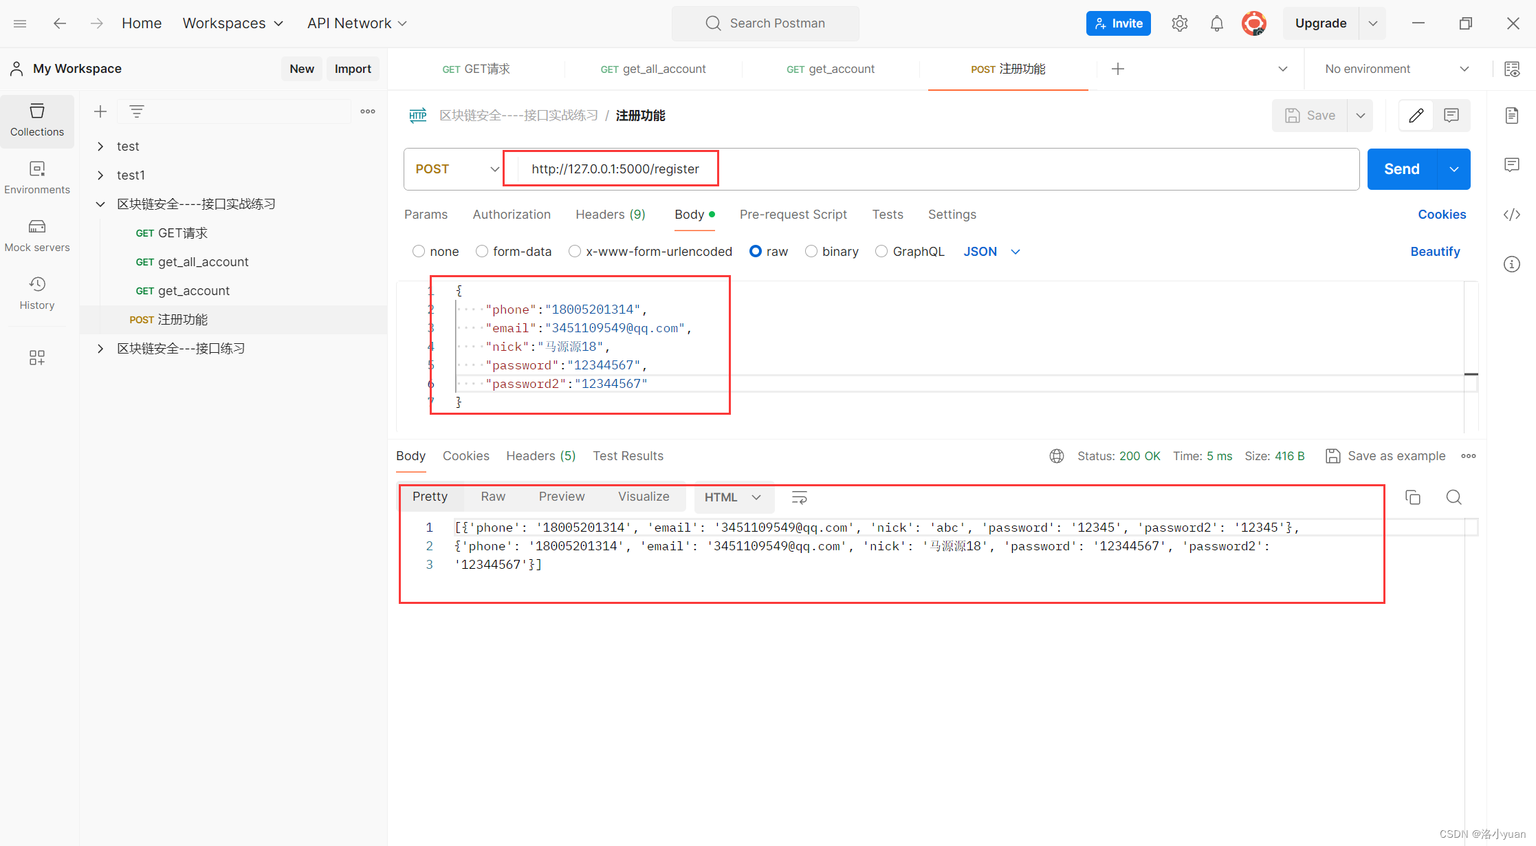Open the API Network dropdown
The width and height of the screenshot is (1536, 846).
(357, 23)
